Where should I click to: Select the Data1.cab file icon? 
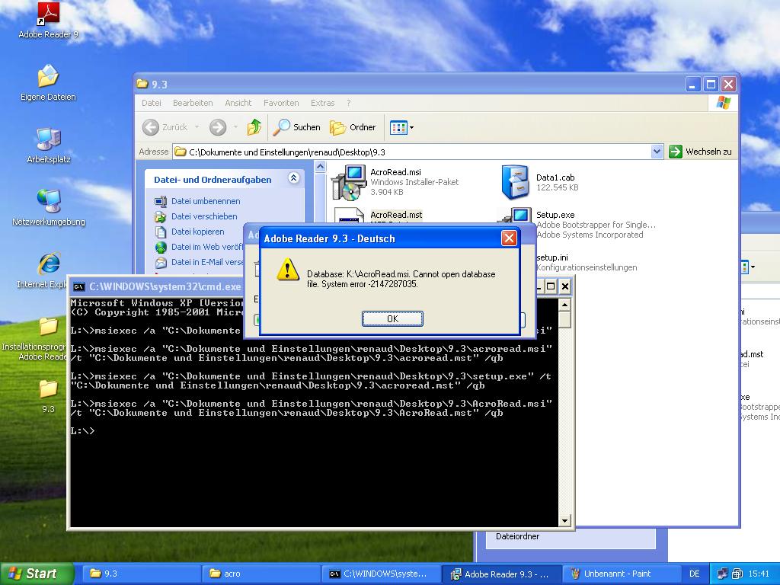click(x=515, y=182)
